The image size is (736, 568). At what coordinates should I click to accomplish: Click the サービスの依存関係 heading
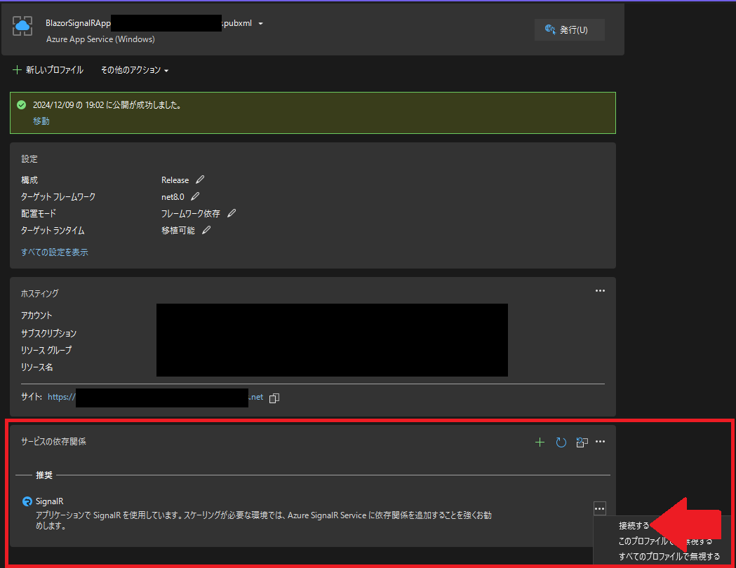click(53, 441)
